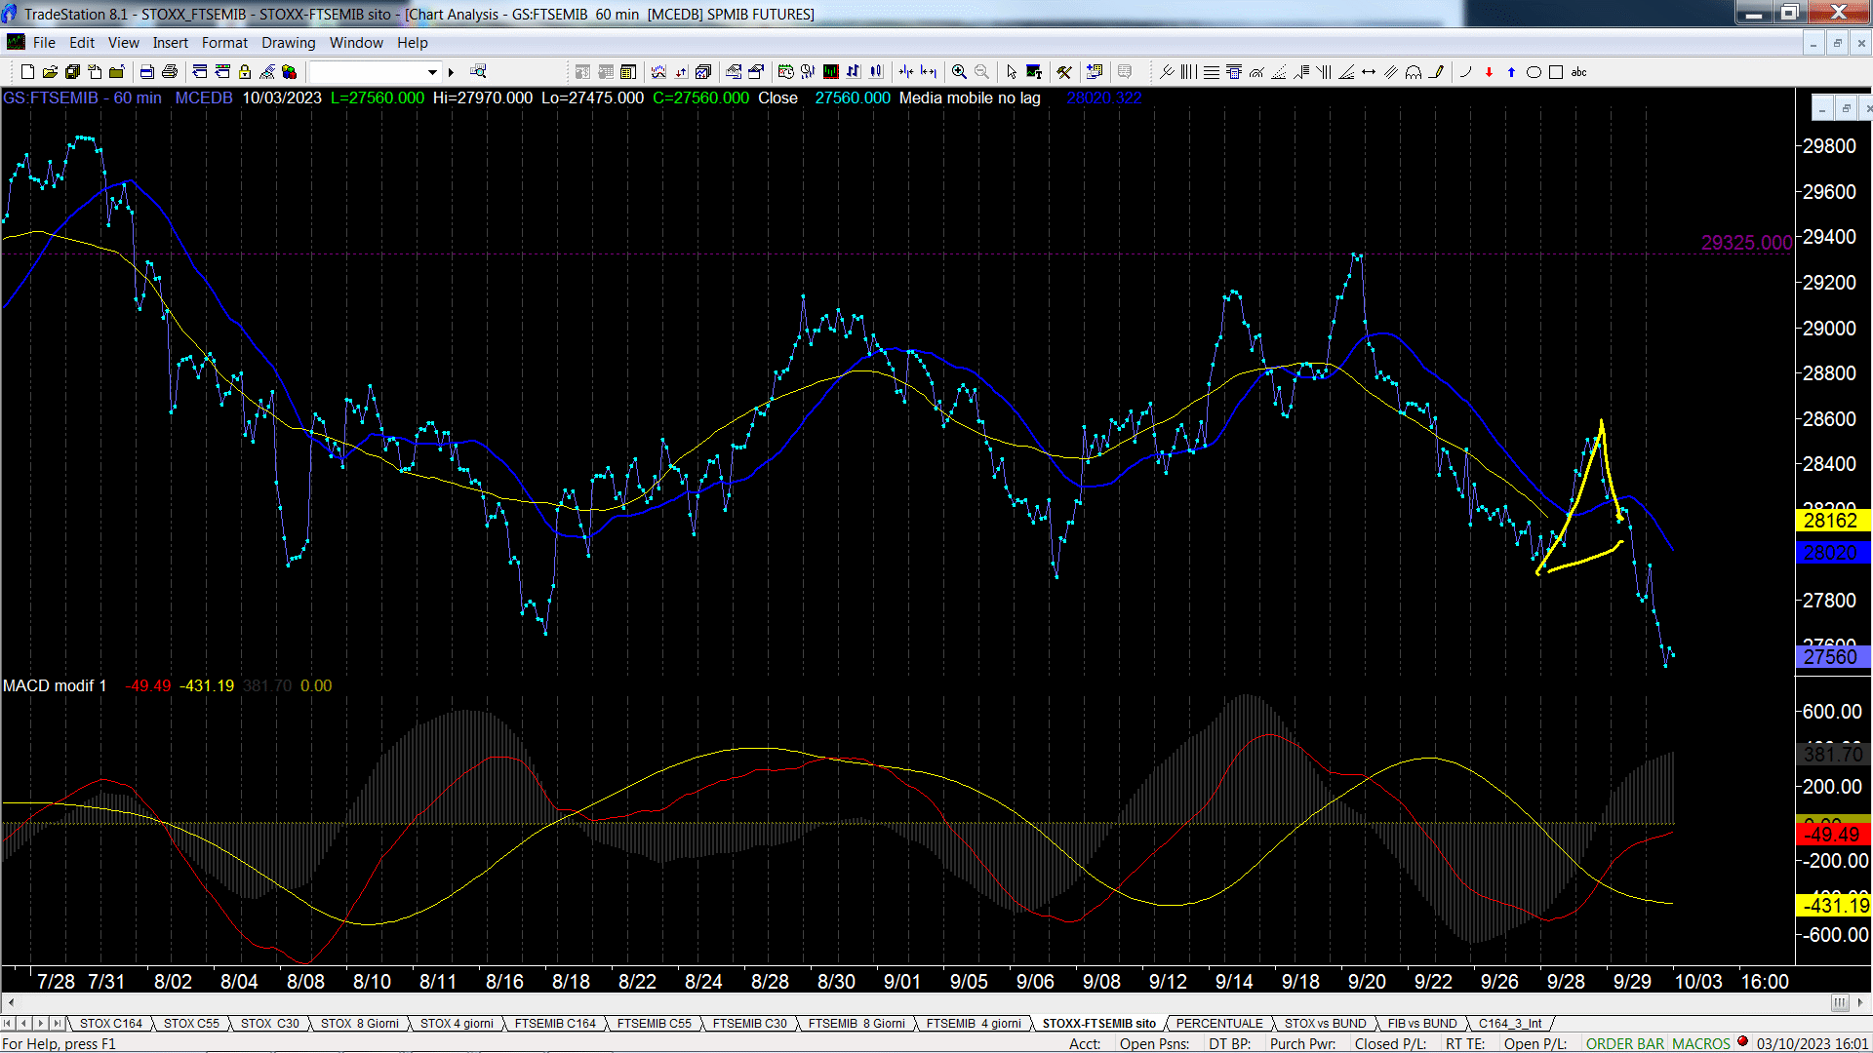1873x1053 pixels.
Task: Switch to the FIB vs BUND tab
Action: (x=1422, y=1023)
